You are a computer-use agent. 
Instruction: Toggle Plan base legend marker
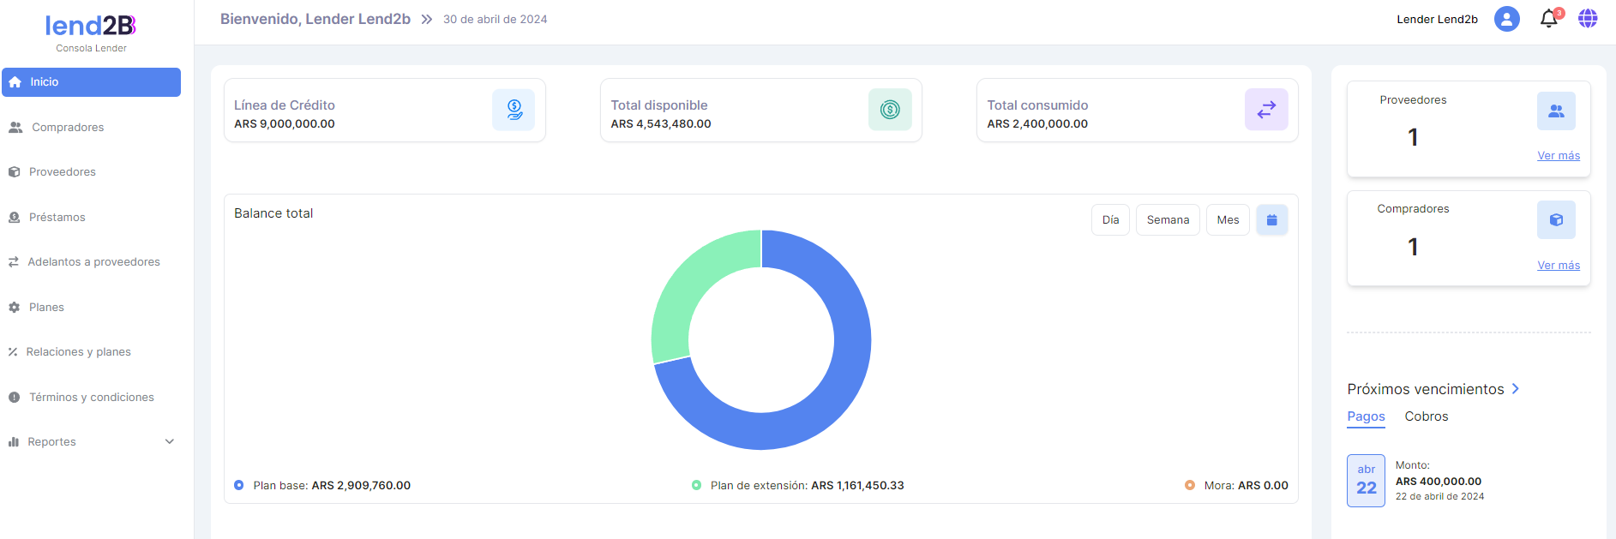[239, 485]
